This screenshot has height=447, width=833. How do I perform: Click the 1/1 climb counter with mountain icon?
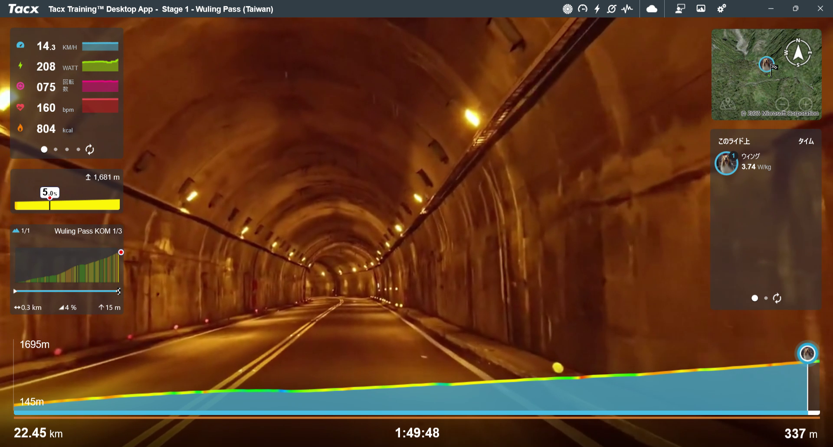tap(21, 230)
